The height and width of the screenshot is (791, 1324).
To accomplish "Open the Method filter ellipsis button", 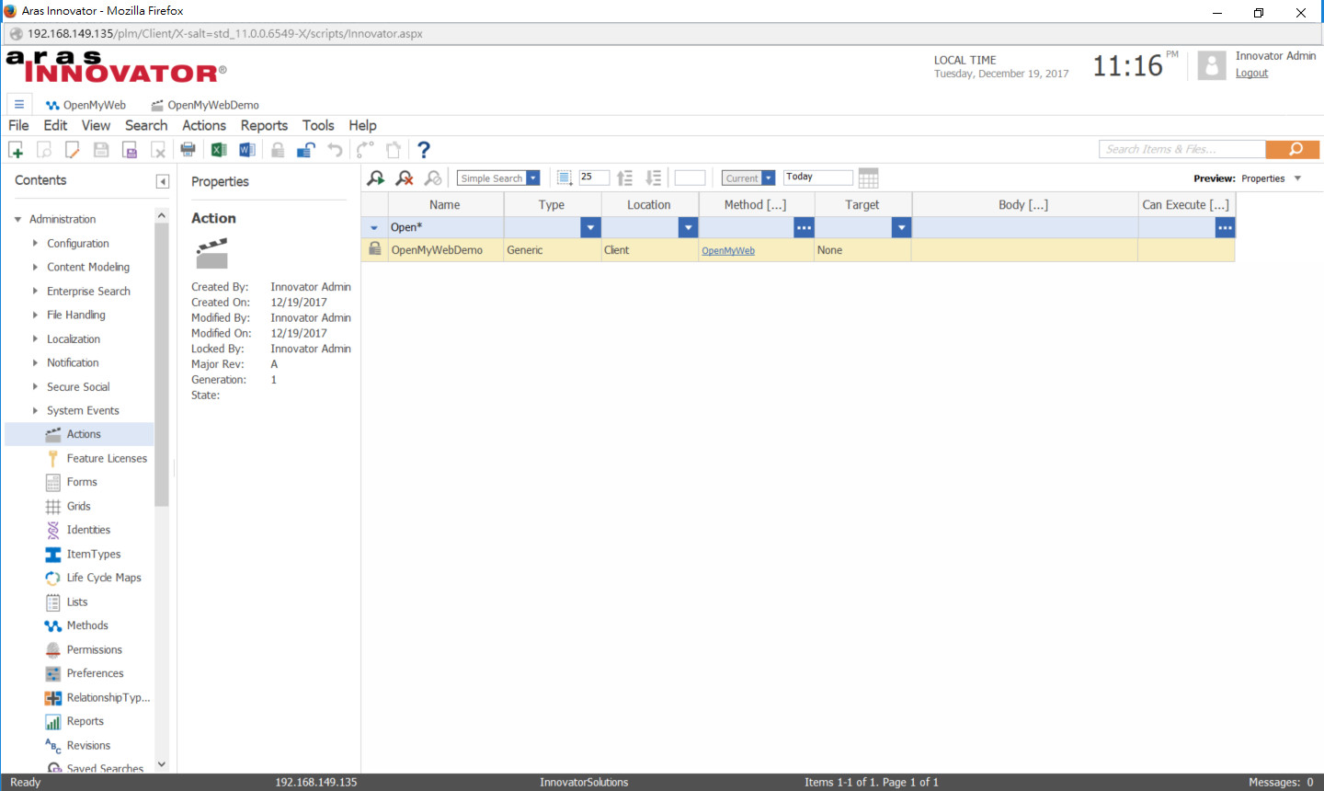I will pos(805,227).
